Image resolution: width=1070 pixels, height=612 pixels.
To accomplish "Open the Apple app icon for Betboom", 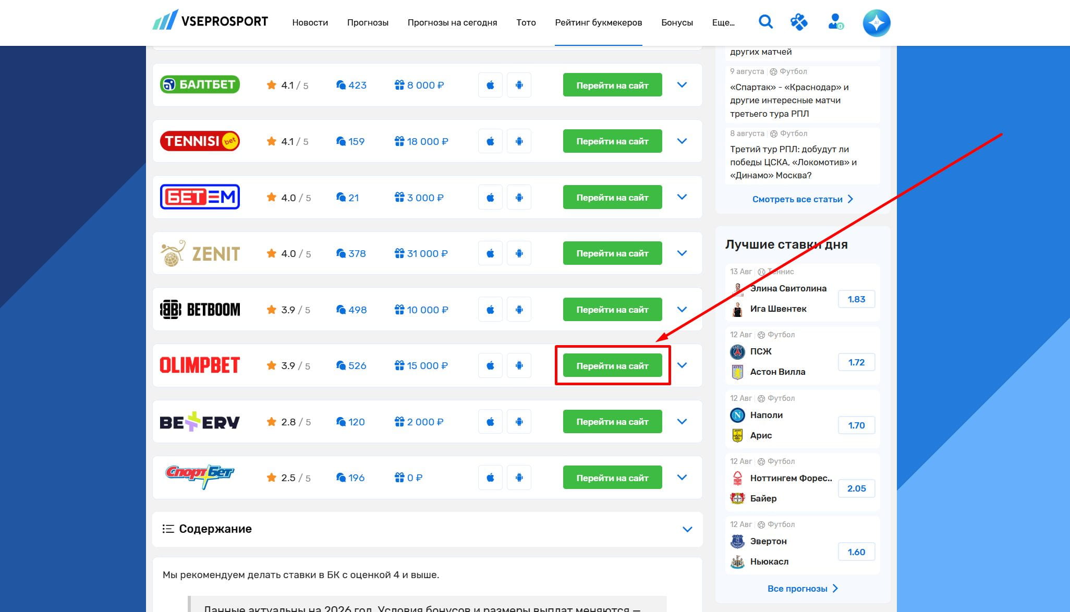I will (x=490, y=310).
